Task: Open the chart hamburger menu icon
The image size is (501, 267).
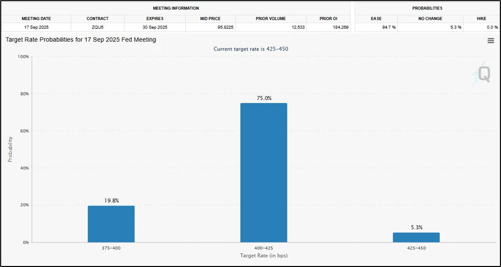Action: point(491,41)
